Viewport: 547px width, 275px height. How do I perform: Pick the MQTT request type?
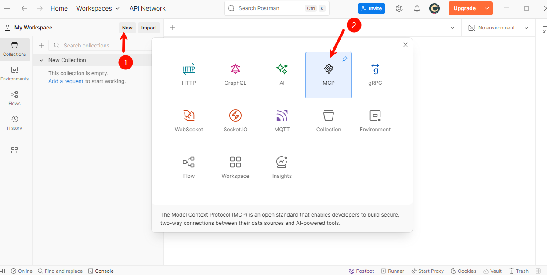282,121
